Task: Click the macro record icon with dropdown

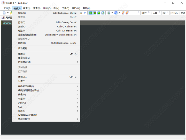Action: coord(109,13)
